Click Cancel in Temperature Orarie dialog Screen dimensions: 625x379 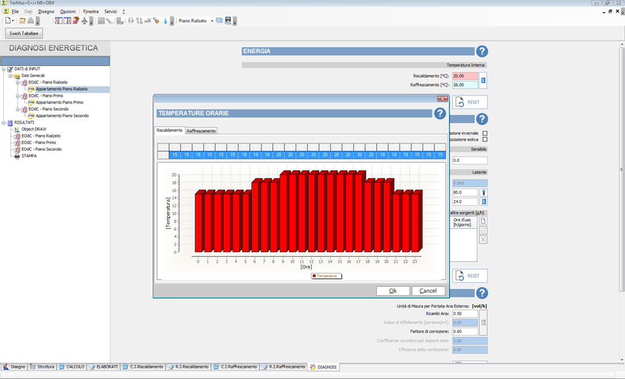point(428,291)
